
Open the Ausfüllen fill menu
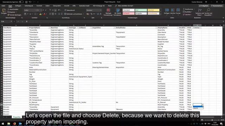pos(187,12)
